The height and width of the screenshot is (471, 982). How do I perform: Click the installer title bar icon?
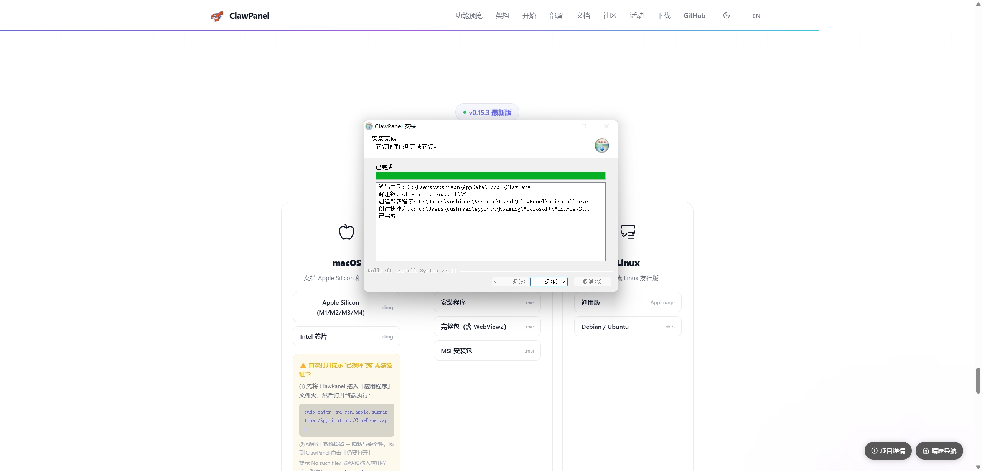(x=369, y=126)
